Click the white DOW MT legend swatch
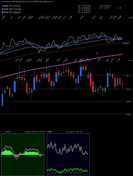Image resolution: width=133 pixels, height=176 pixels. tap(3, 9)
